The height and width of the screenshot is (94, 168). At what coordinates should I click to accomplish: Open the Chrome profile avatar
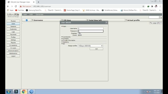pos(156,6)
